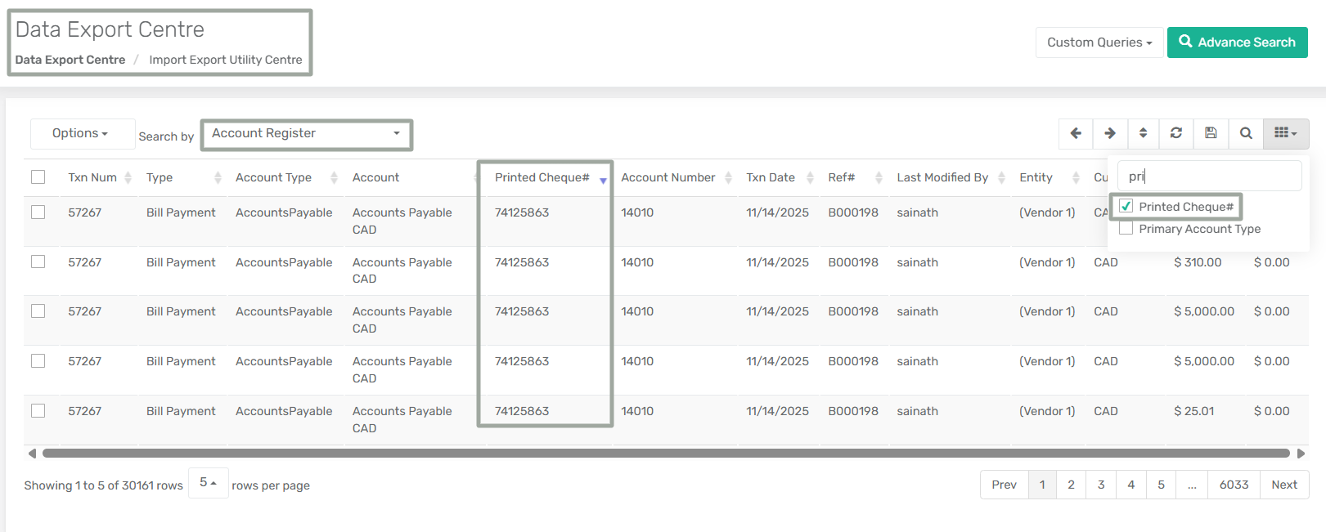Click the left arrow toolbar icon
The height and width of the screenshot is (532, 1326).
coord(1076,133)
